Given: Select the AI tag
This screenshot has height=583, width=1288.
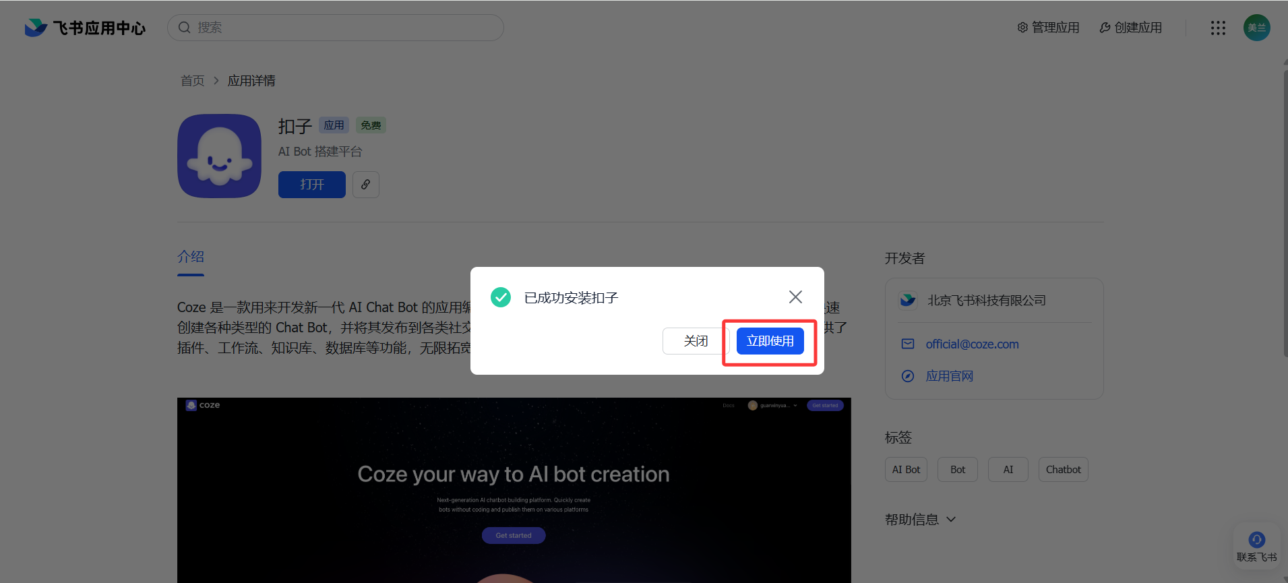Looking at the screenshot, I should [1008, 470].
